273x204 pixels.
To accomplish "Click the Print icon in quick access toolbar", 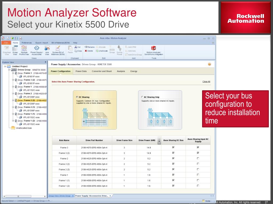I will click(x=21, y=38).
